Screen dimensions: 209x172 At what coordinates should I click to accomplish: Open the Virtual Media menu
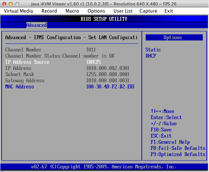(18, 11)
